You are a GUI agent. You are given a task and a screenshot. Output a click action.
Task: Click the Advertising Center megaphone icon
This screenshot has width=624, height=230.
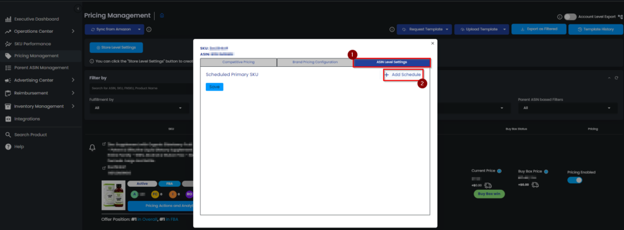click(x=8, y=80)
